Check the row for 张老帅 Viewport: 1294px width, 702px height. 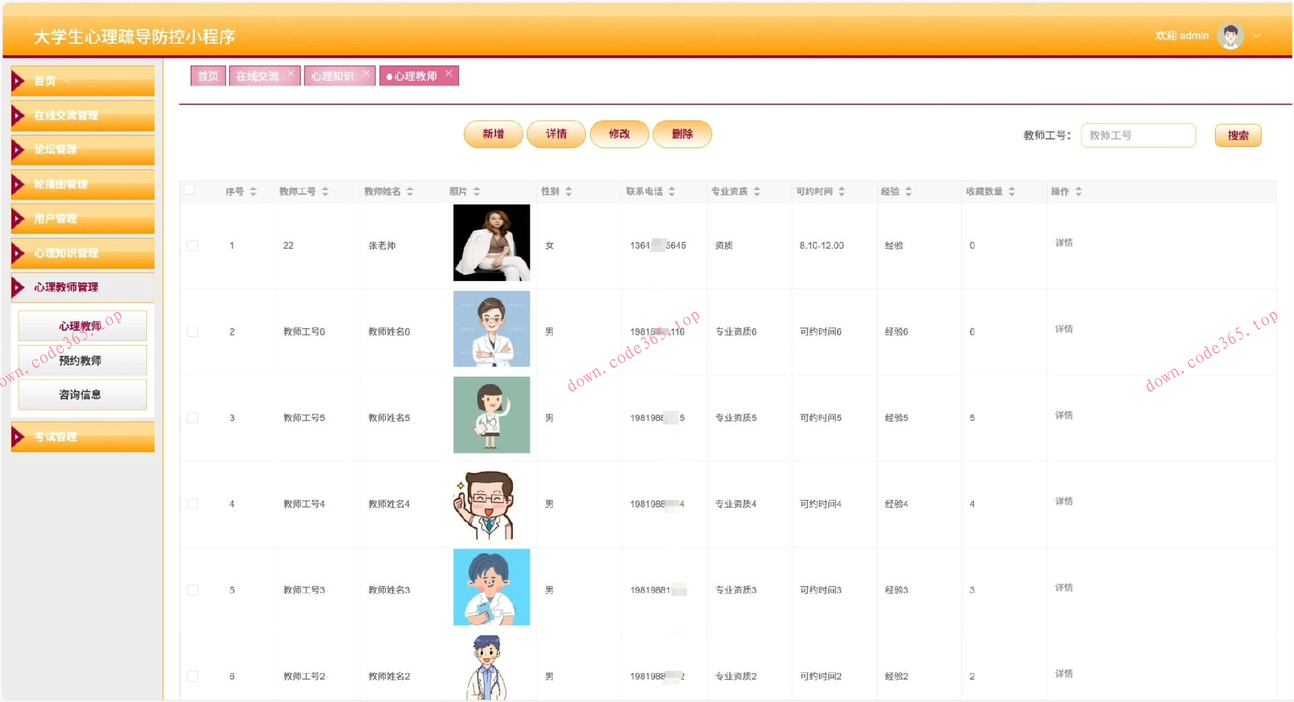193,245
